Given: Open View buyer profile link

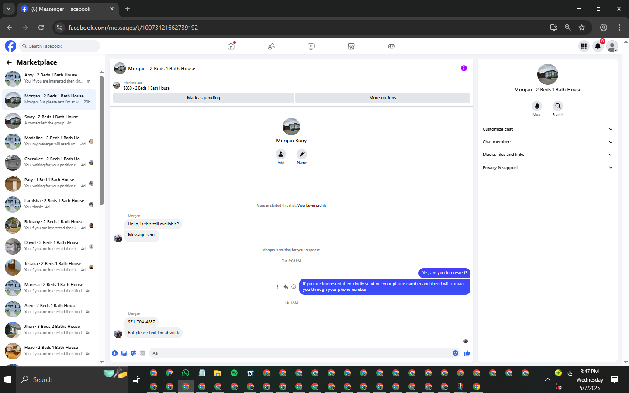Looking at the screenshot, I should click(312, 205).
